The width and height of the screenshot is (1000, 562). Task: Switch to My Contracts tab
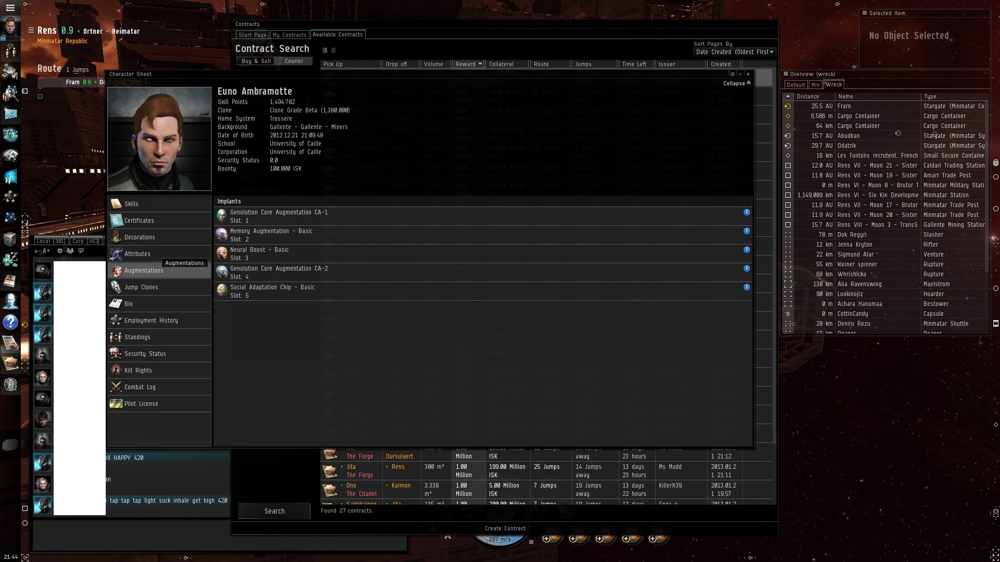pos(290,35)
